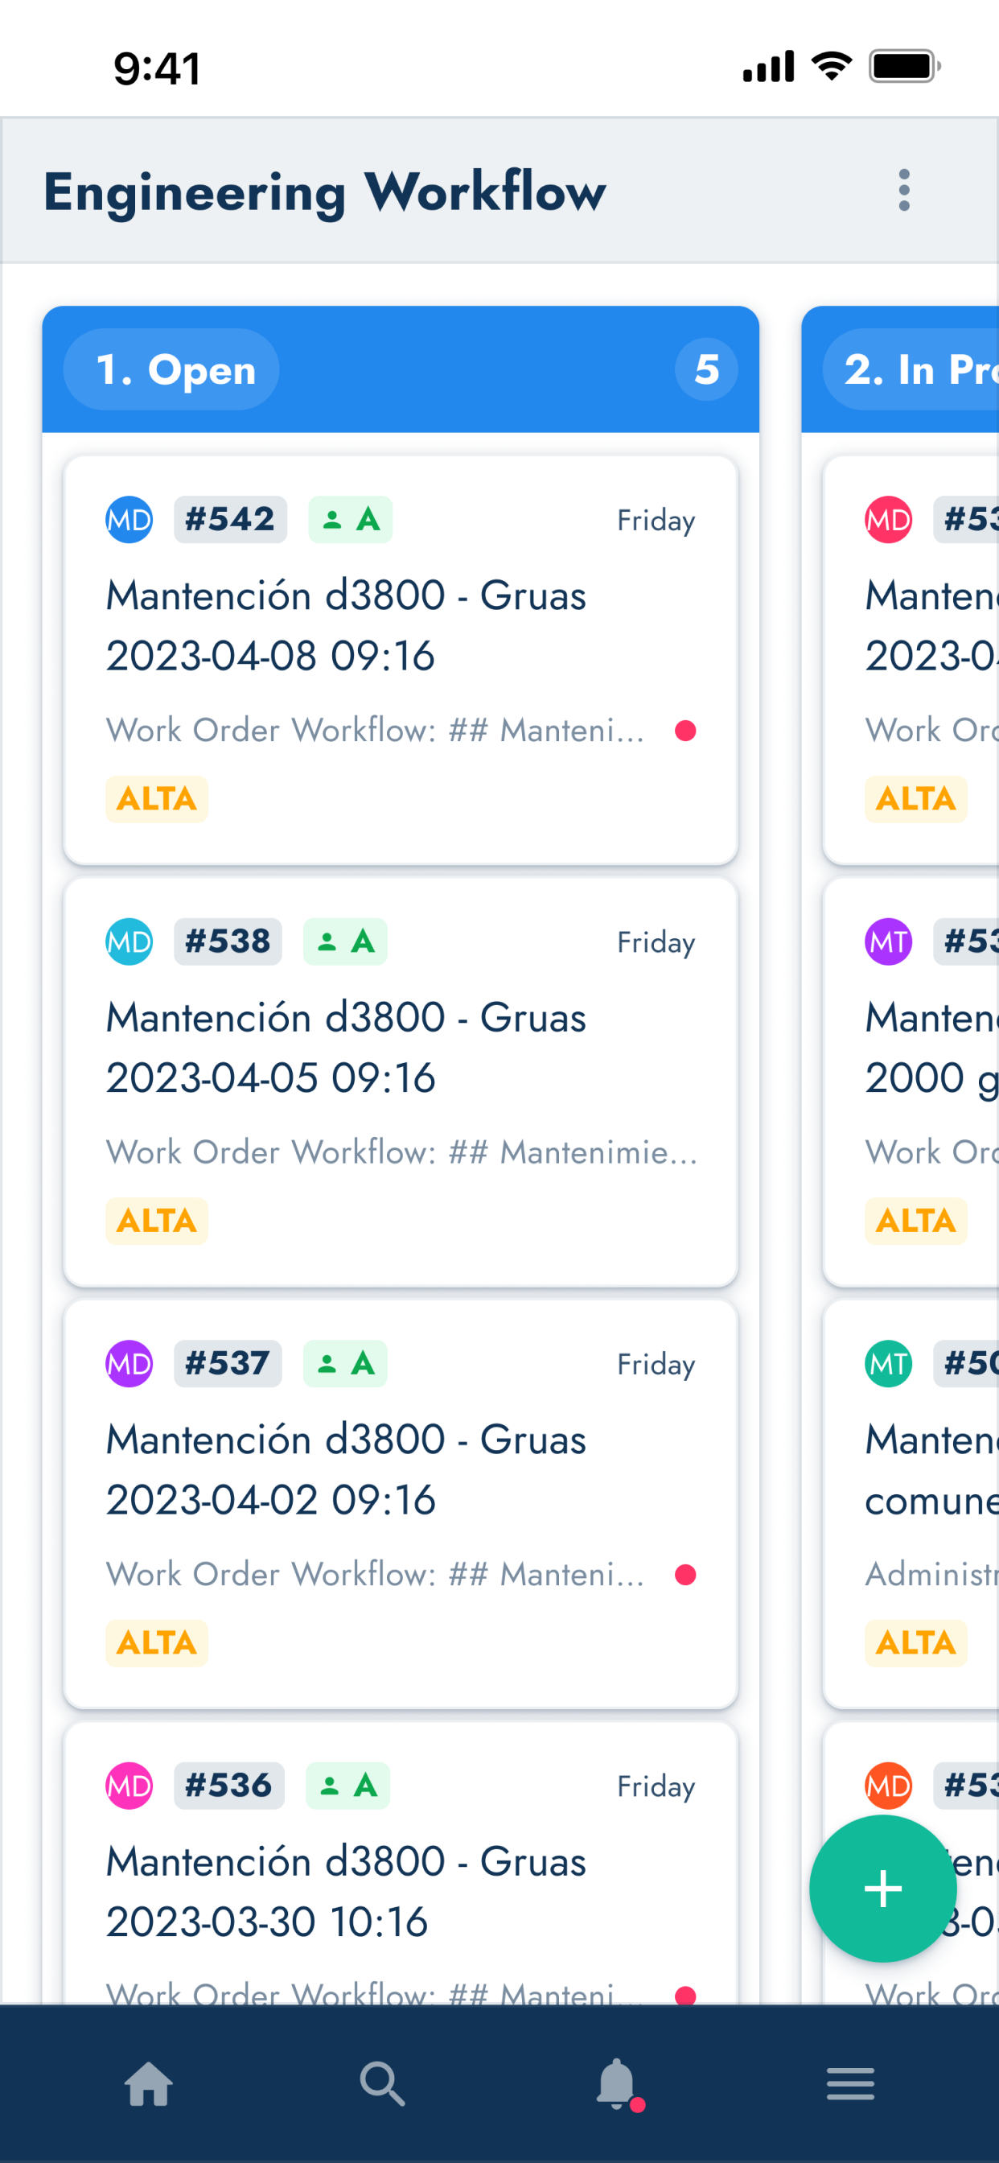Go to Home in bottom navigation

tap(149, 2083)
